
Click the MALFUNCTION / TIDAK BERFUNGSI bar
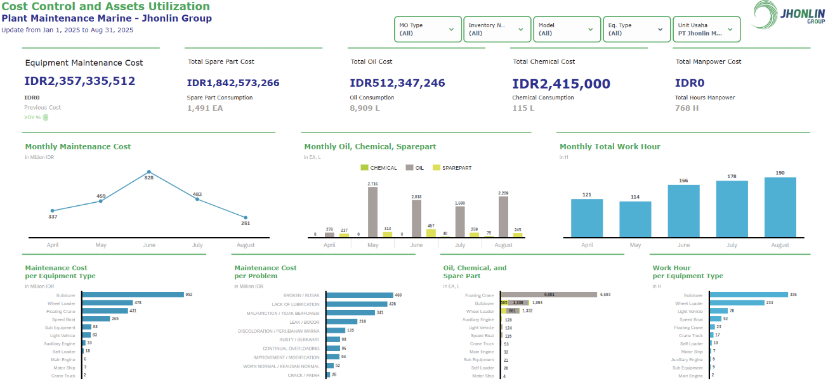coord(351,313)
